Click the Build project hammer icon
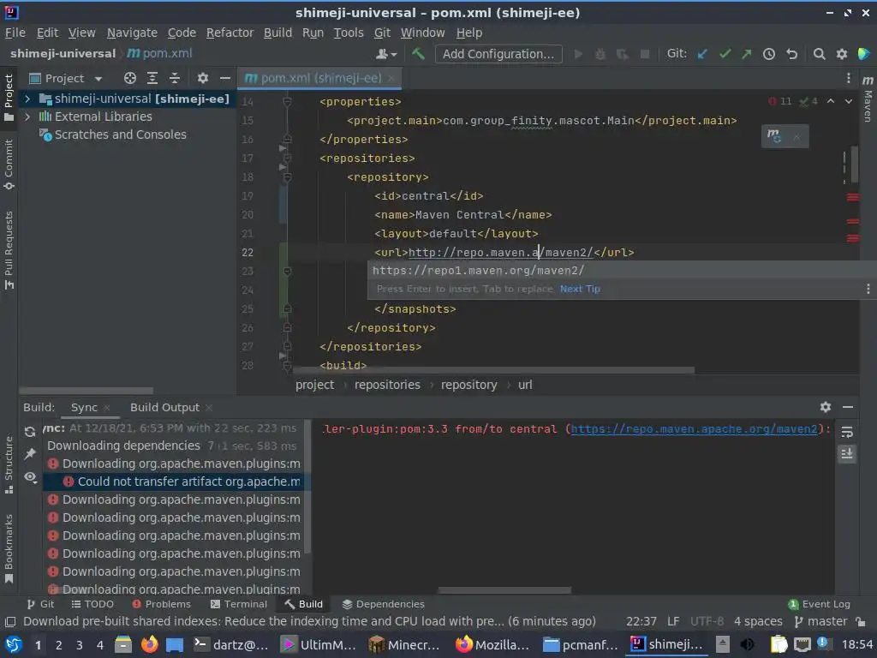 (418, 54)
